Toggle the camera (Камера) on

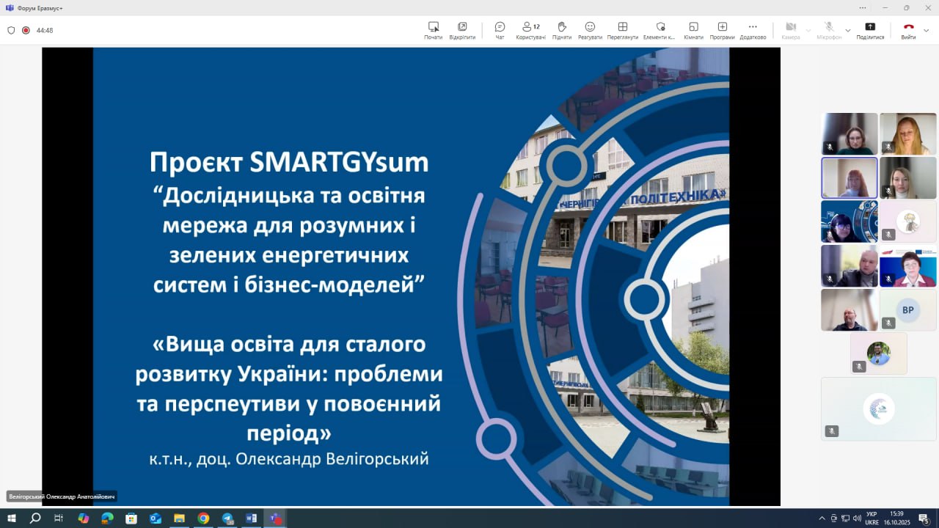pos(791,30)
